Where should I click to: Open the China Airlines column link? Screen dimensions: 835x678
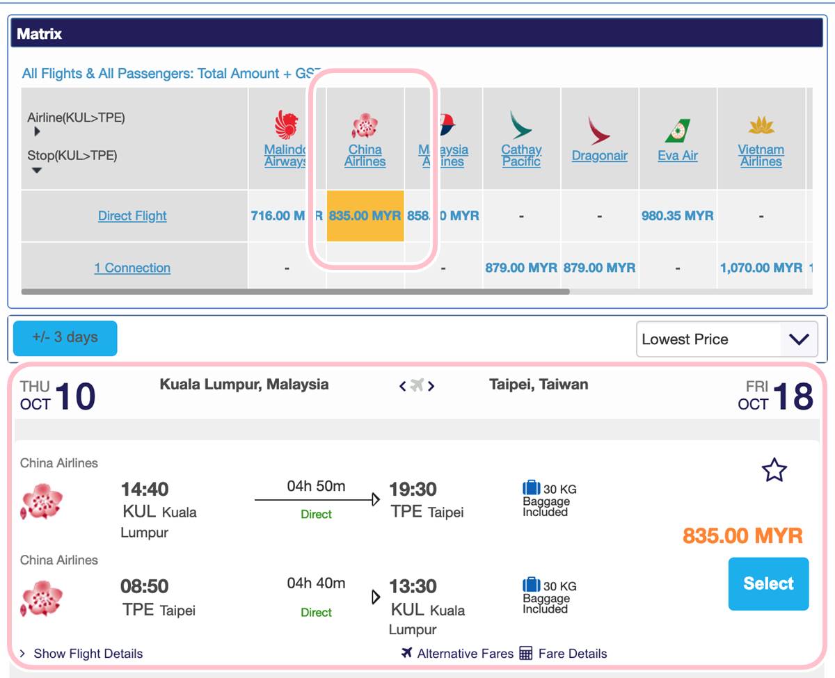point(365,156)
